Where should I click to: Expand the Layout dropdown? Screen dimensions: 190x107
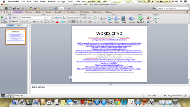click(14, 18)
